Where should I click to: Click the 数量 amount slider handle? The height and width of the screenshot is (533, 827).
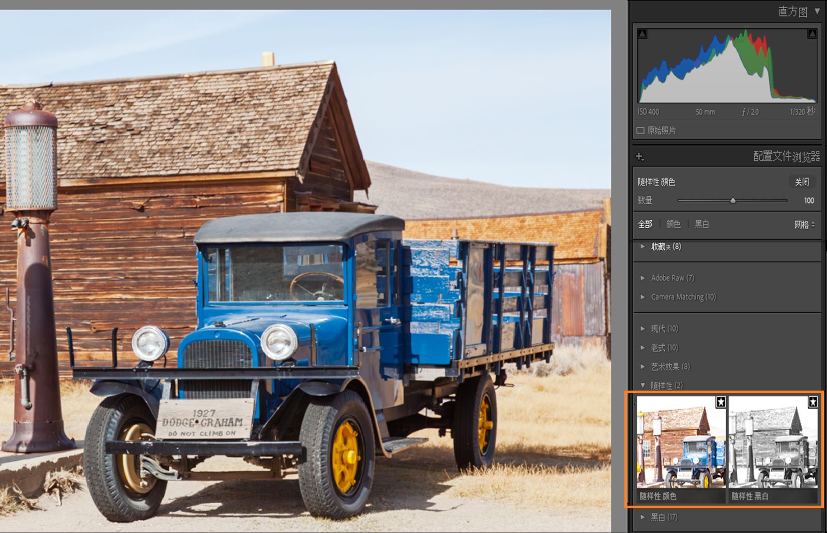(733, 200)
